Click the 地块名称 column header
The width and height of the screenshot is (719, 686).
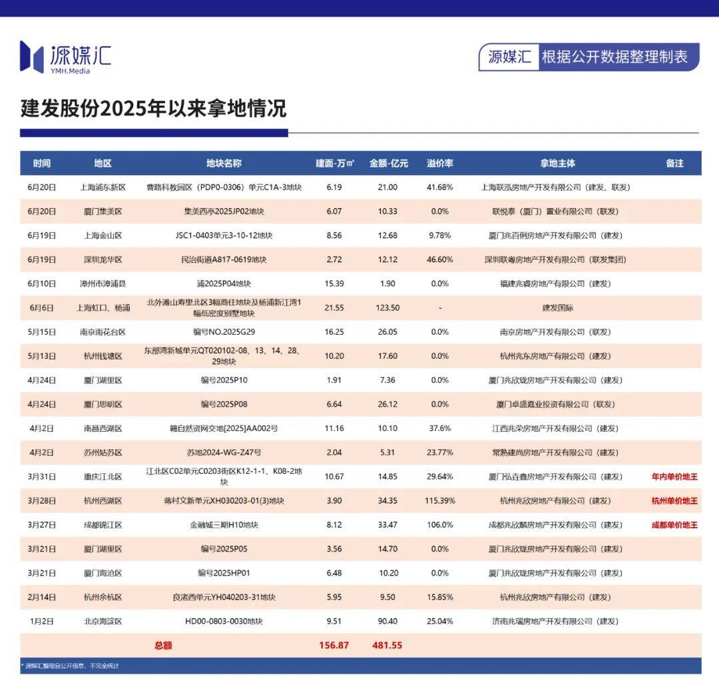(x=224, y=163)
